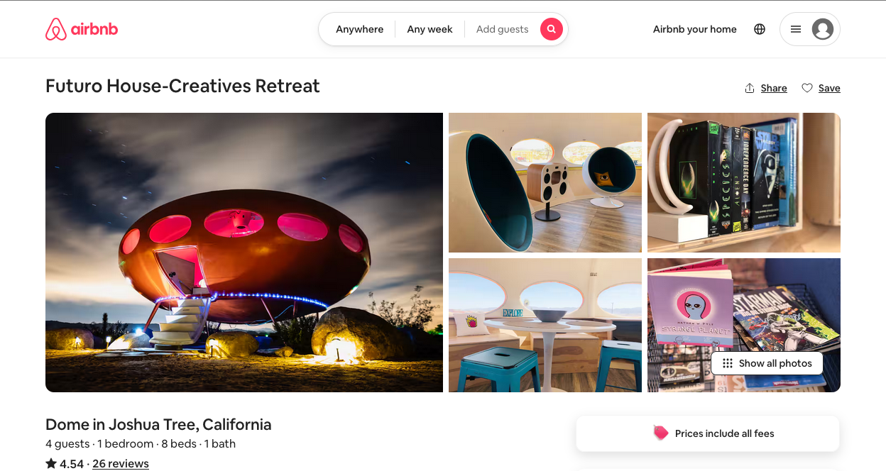Click the pink price tag icon
This screenshot has width=886, height=471.
pos(661,433)
